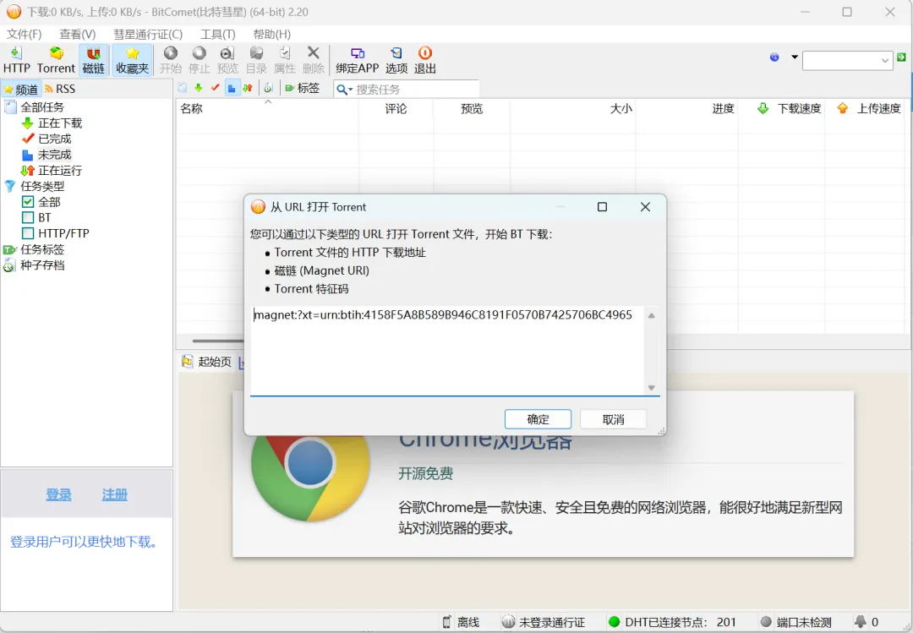Screen dimensions: 913x633
Task: Click the 端口未检测 port status indicator
Action: pos(796,622)
